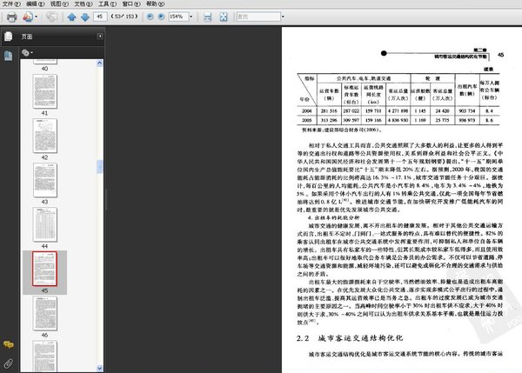Click the section heading 2.2 城市客运交通结构优化
This screenshot has height=373, width=522.
click(x=350, y=338)
